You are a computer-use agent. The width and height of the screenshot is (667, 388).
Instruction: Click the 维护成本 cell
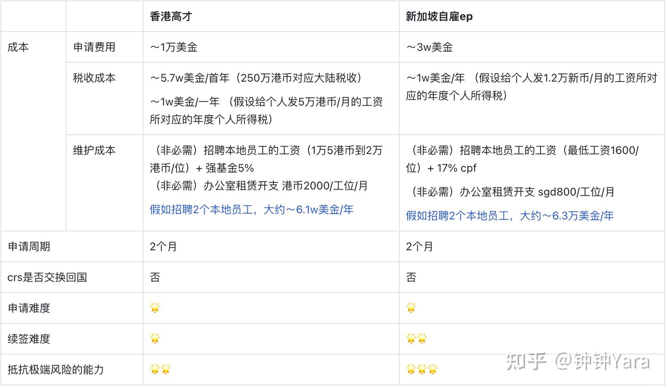pyautogui.click(x=94, y=150)
